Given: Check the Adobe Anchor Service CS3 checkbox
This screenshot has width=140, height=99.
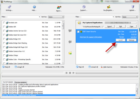Looking at the screenshot, I should tap(4, 31).
